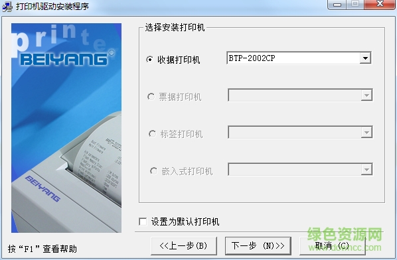The height and width of the screenshot is (260, 397).
Task: Close the 打印机驱动安装程序 window
Action: (x=380, y=4)
